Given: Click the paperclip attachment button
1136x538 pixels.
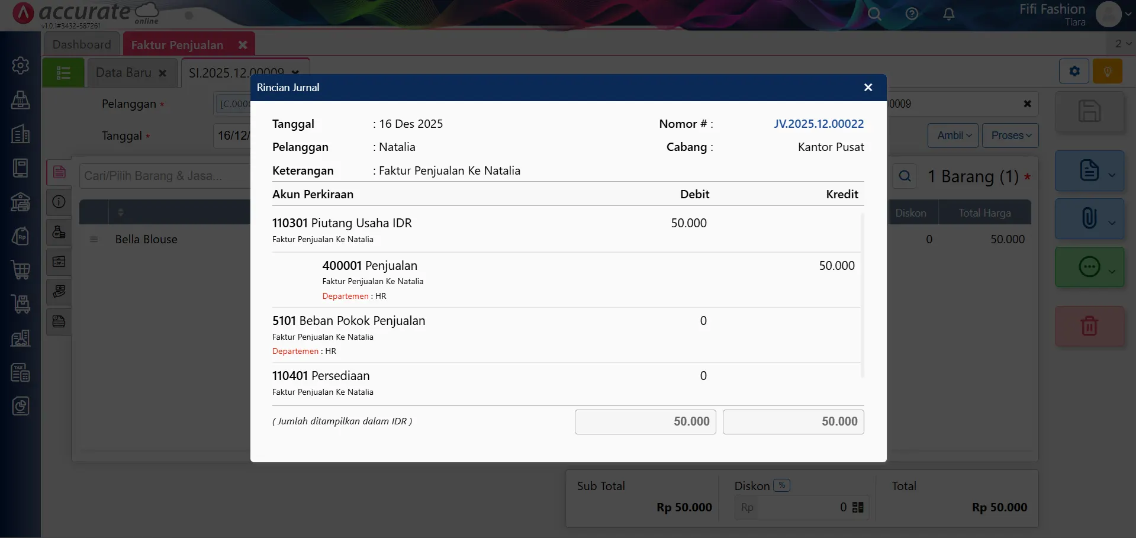Looking at the screenshot, I should (1089, 218).
